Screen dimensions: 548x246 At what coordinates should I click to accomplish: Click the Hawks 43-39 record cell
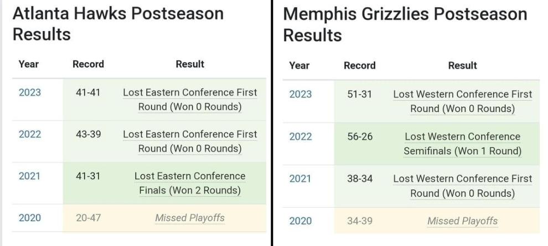[88, 134]
